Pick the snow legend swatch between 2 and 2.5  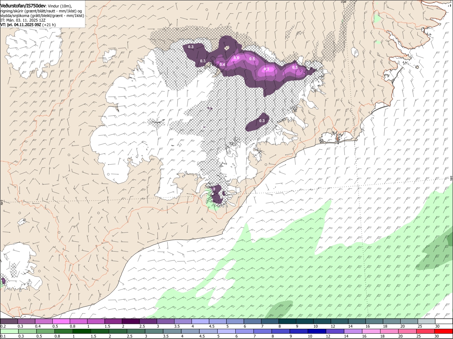coord(131,321)
